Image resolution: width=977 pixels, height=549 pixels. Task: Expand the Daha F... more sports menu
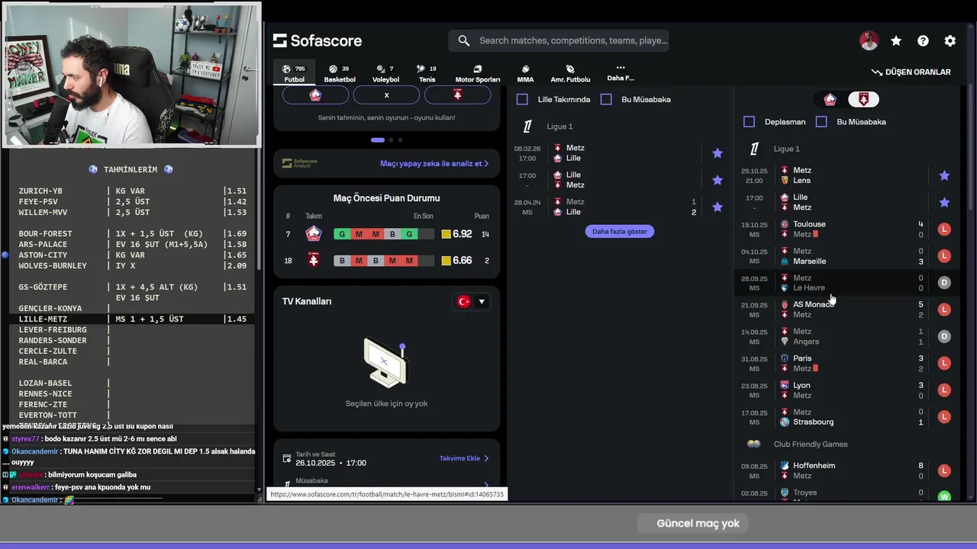621,72
